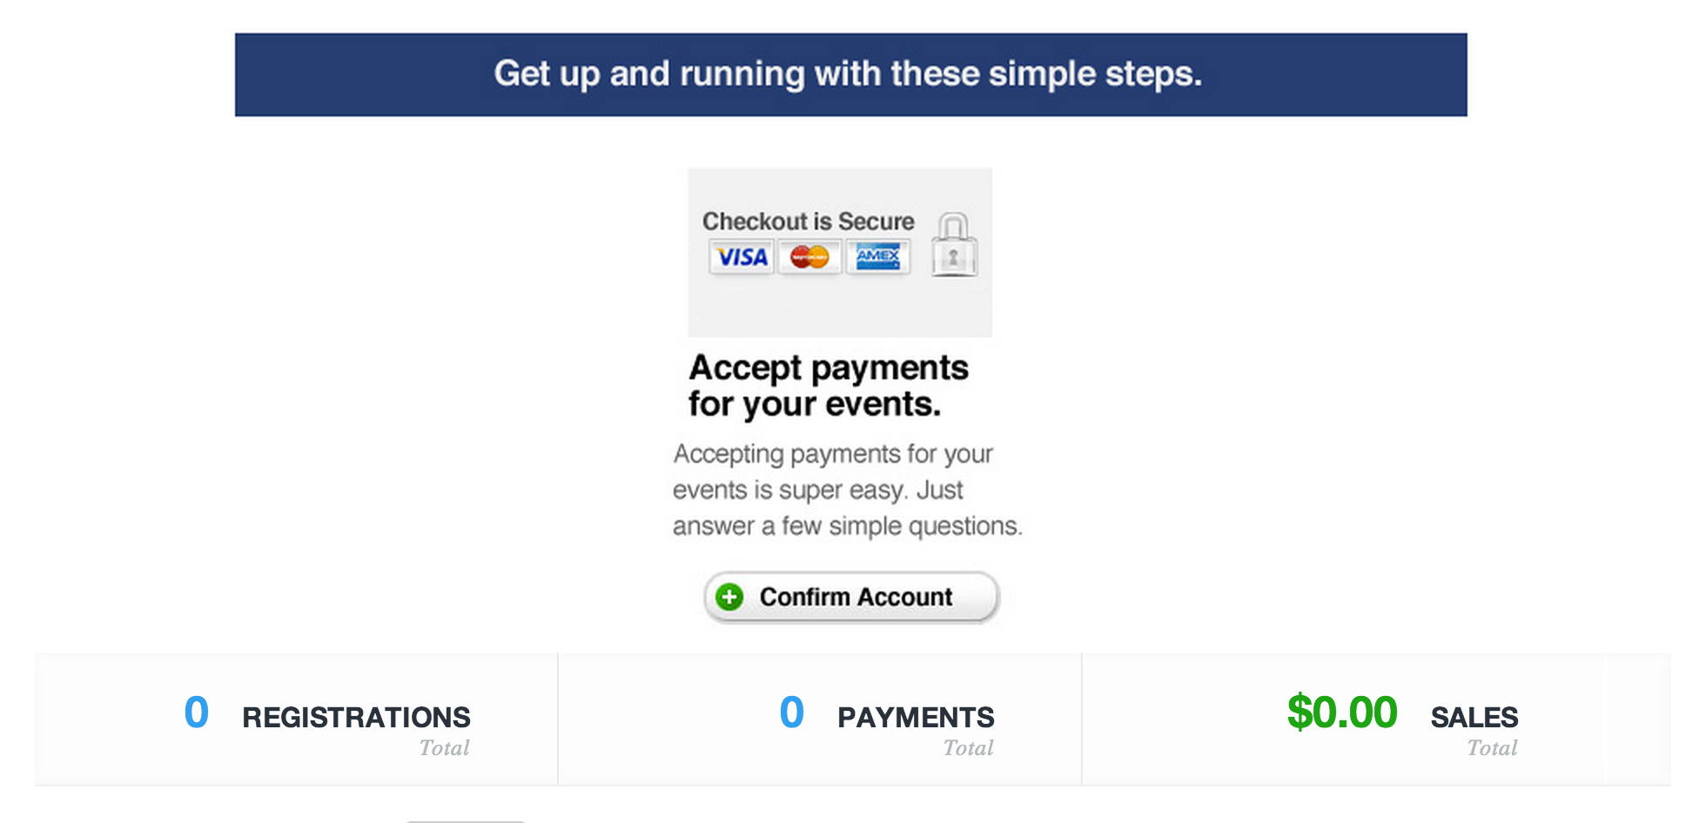The width and height of the screenshot is (1706, 823).
Task: Click the PAYMENTS label
Action: [916, 717]
